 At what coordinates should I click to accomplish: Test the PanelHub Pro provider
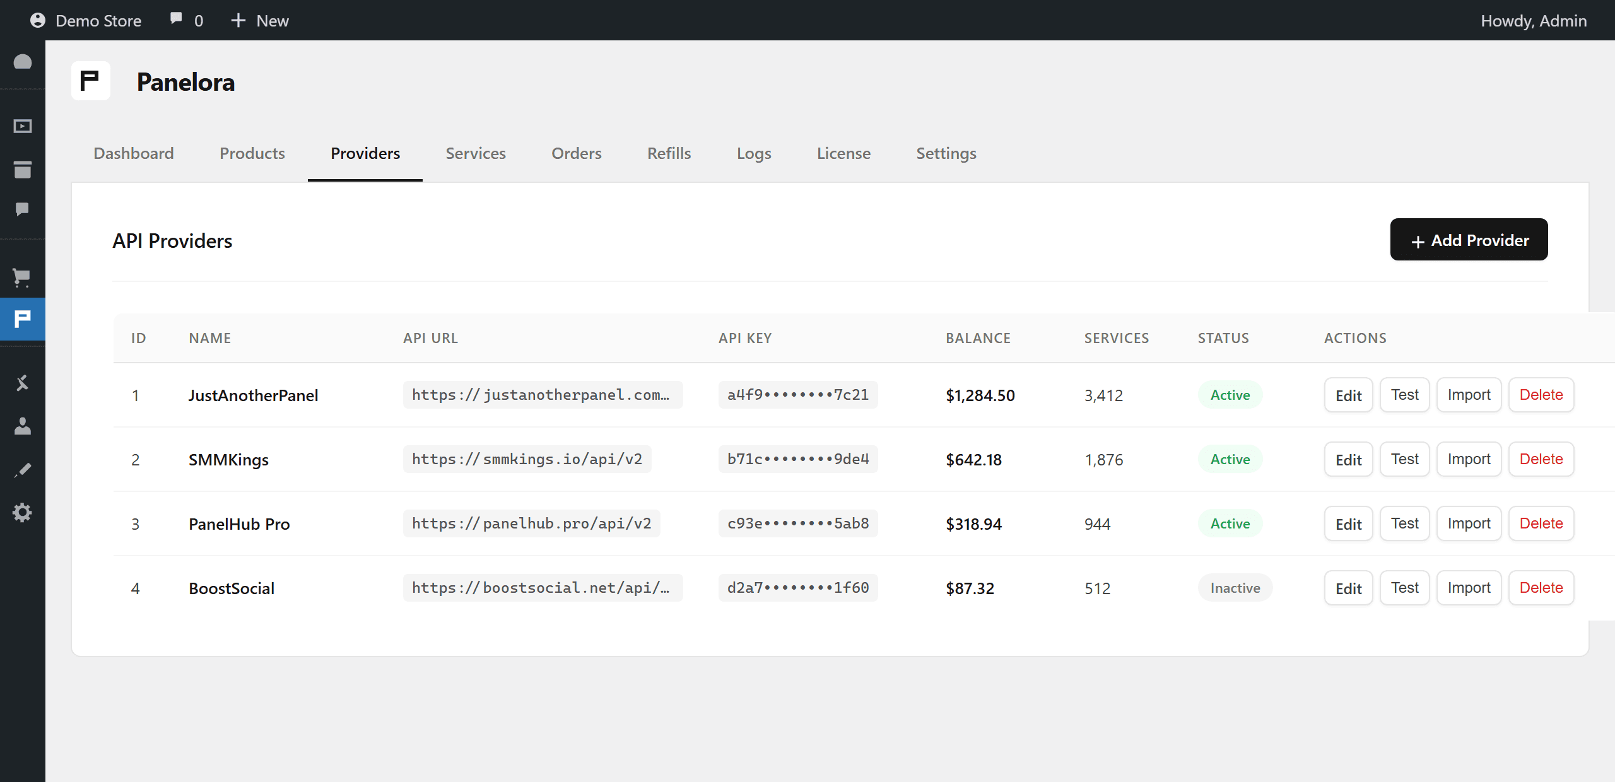pyautogui.click(x=1405, y=524)
